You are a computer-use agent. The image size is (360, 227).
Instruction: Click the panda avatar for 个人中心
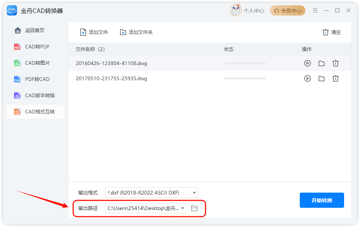coord(236,10)
